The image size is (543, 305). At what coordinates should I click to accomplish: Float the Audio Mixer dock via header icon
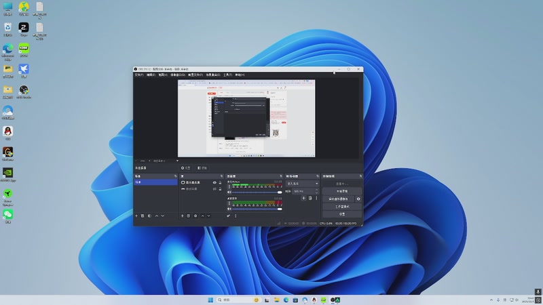[281, 176]
